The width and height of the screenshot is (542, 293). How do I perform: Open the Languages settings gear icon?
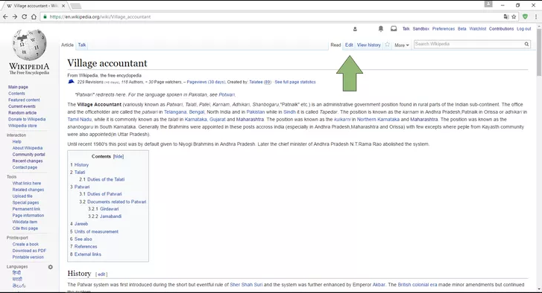(51, 267)
